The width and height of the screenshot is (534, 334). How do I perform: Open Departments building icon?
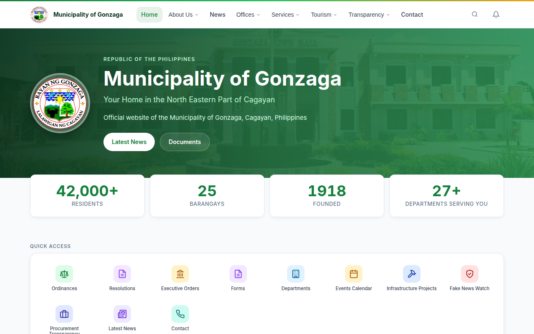(296, 274)
